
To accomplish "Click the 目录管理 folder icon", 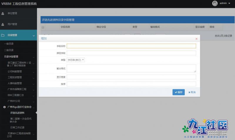I will pyautogui.click(x=3, y=35).
